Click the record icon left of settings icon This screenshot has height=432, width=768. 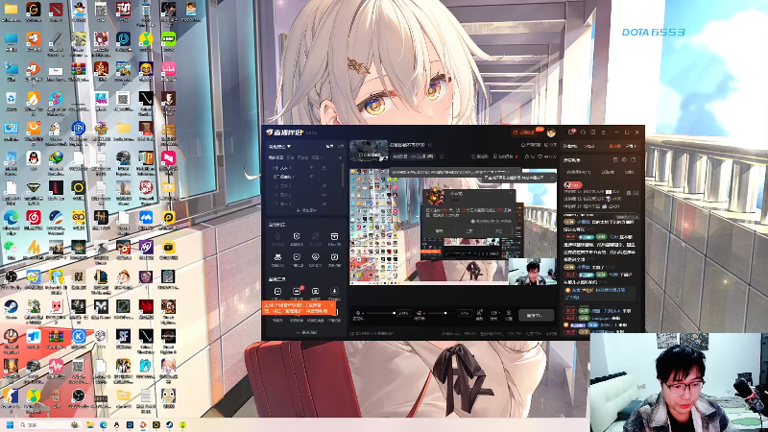494,314
